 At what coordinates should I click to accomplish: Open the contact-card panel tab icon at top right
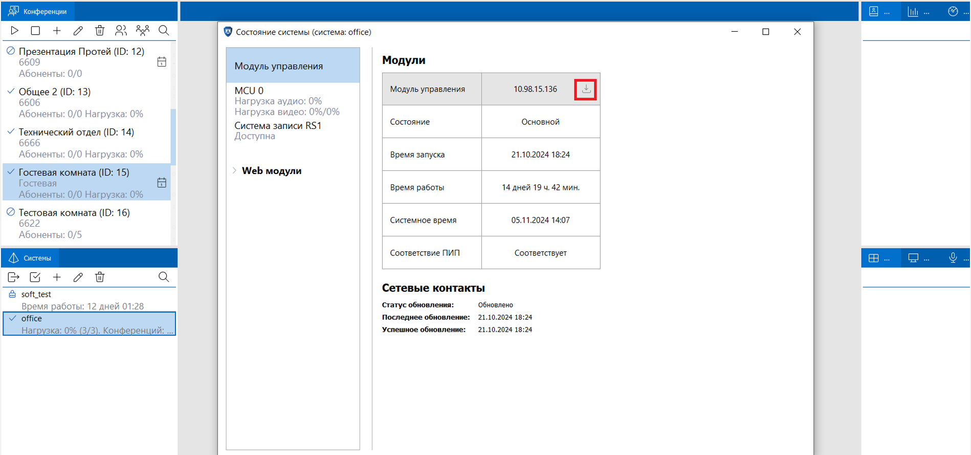click(874, 11)
